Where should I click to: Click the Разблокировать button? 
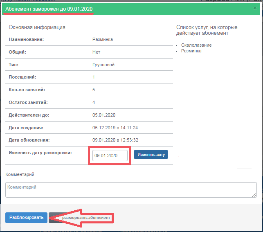(26, 218)
